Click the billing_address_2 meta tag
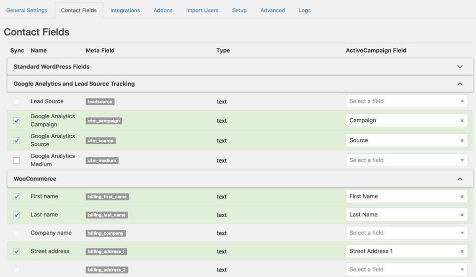The image size is (476, 277). coord(107,269)
